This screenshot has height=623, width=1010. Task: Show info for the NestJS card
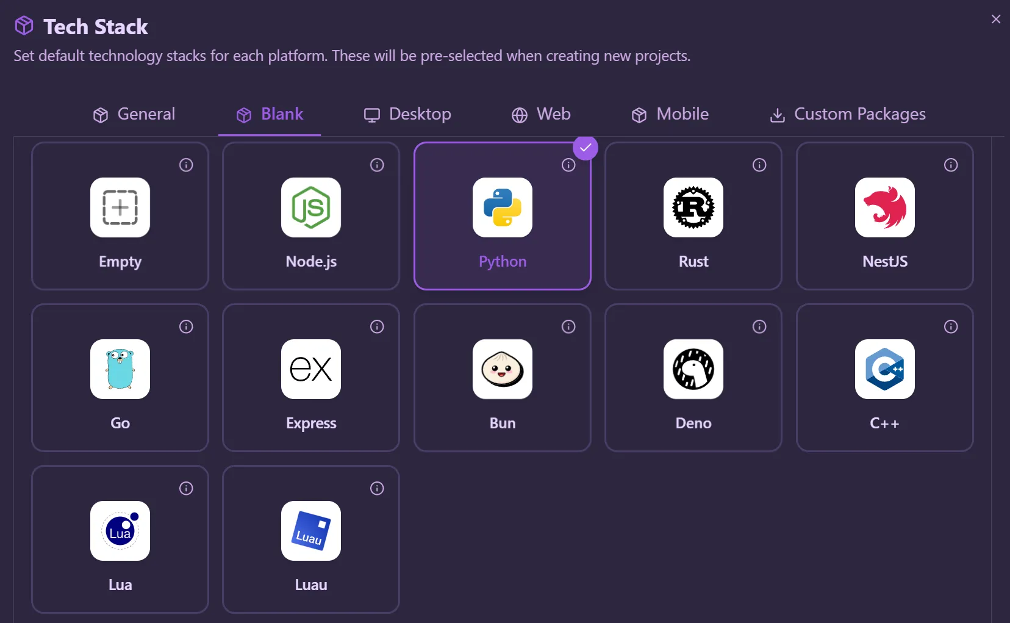[951, 165]
